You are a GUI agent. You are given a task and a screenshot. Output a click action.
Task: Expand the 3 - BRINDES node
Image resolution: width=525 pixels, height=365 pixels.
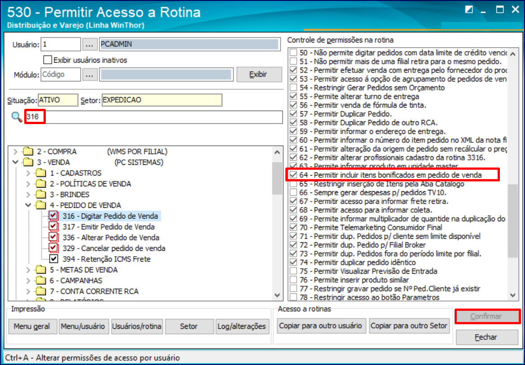[28, 194]
